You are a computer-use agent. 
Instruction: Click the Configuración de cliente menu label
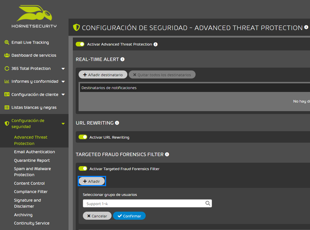[x=35, y=94]
